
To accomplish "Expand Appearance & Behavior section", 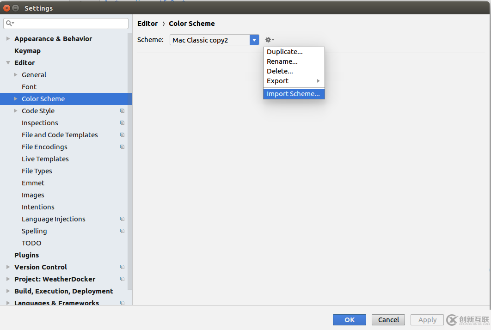I will pos(8,38).
